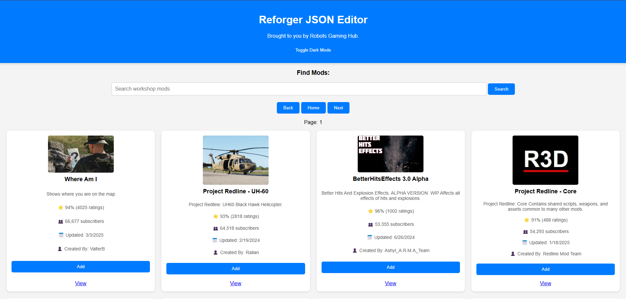This screenshot has width=626, height=299.
Task: Click the Project Redline - UH-60 title
Action: coord(236,191)
